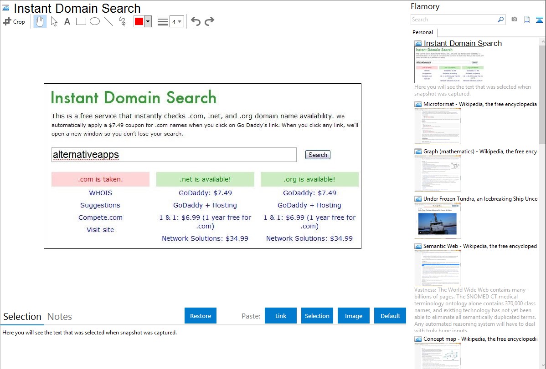Image resolution: width=546 pixels, height=369 pixels.
Task: Click the Search button in captured page
Action: pyautogui.click(x=318, y=155)
